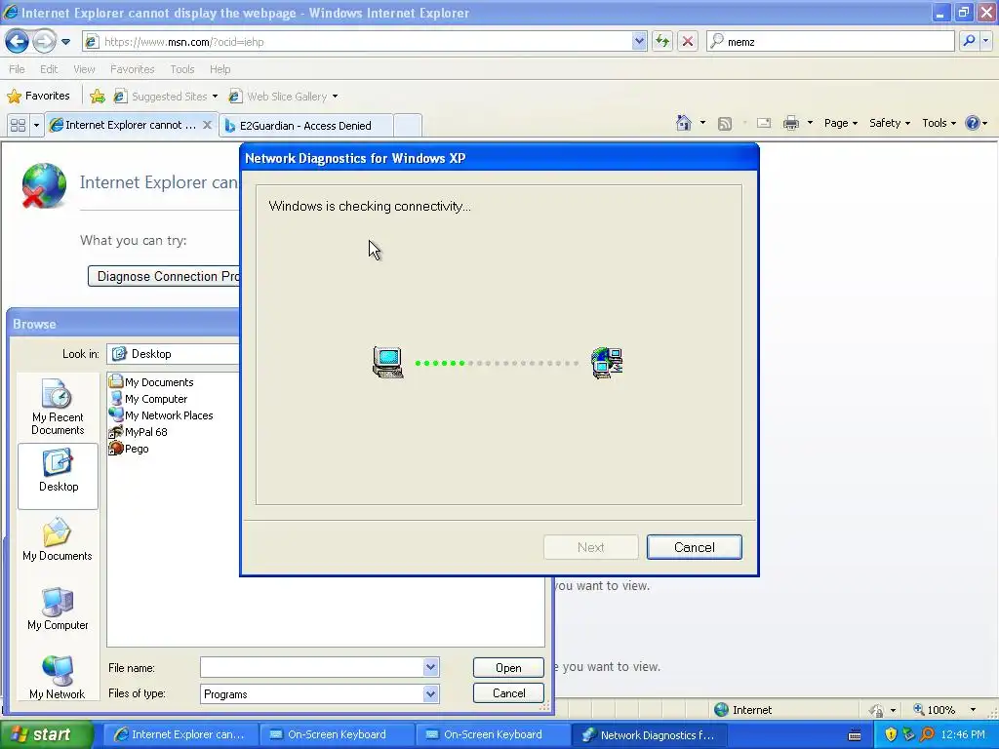The image size is (999, 749).
Task: Click the search box containing memz
Action: [831, 42]
